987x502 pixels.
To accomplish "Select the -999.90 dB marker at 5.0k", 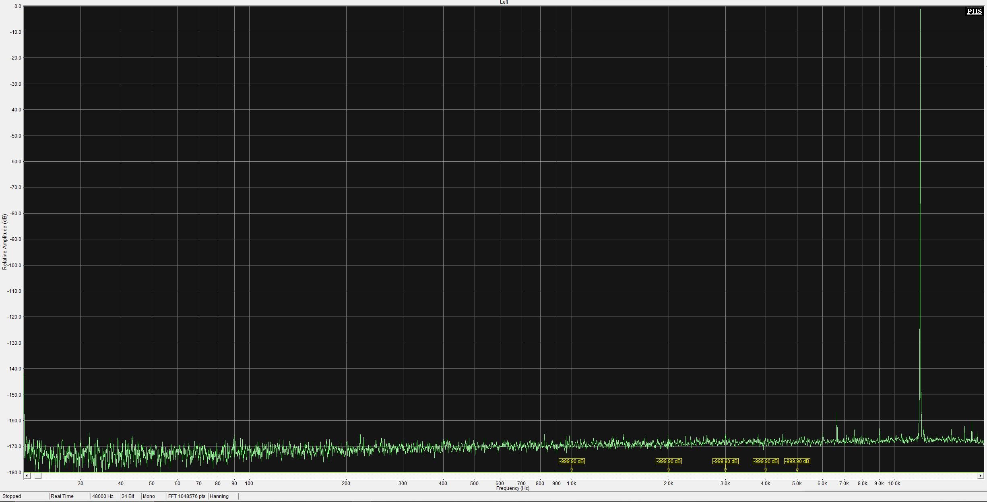I will coord(797,461).
